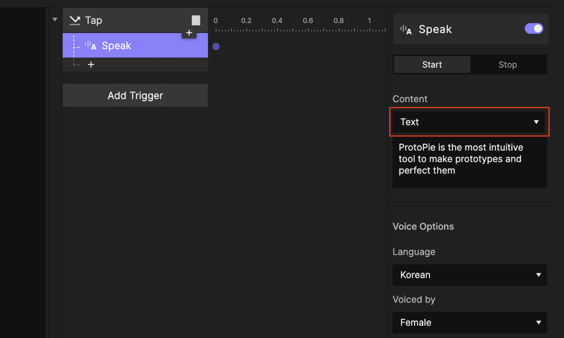Open the Content Text dropdown
The image size is (564, 338).
point(469,122)
